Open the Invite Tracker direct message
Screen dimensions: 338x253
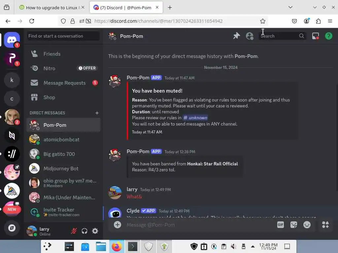point(63,212)
